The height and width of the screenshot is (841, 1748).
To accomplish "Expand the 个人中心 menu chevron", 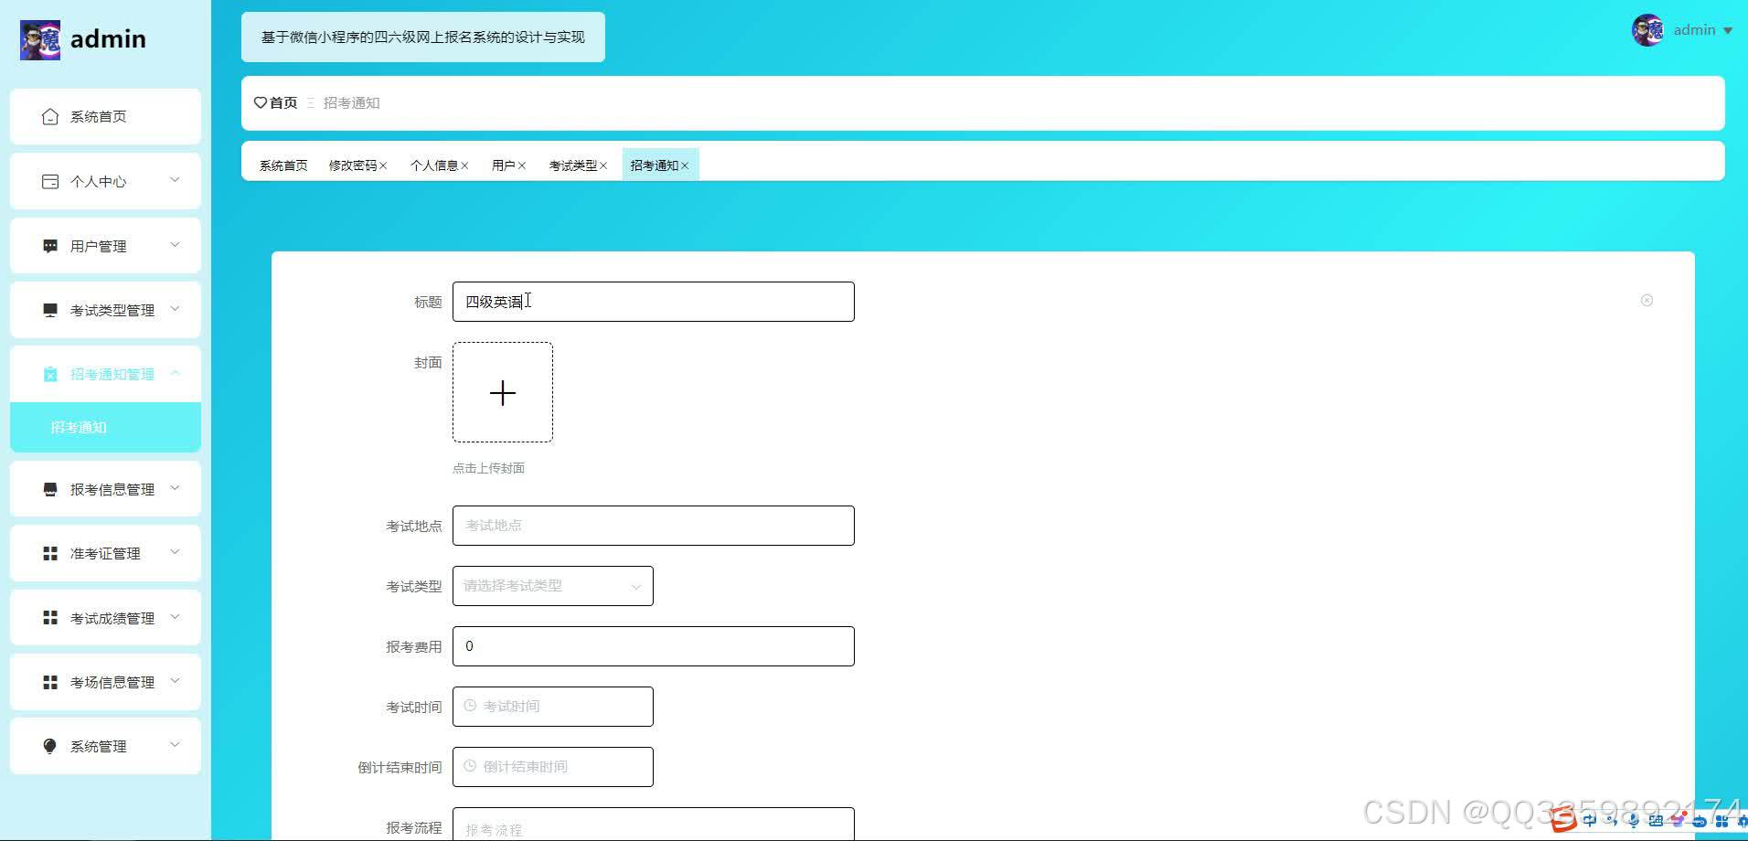I will click(175, 180).
